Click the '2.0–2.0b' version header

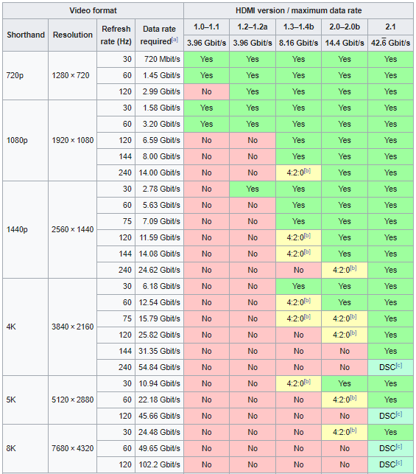pyautogui.click(x=345, y=27)
